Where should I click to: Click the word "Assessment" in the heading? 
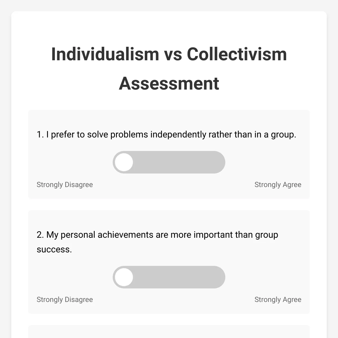(x=169, y=84)
